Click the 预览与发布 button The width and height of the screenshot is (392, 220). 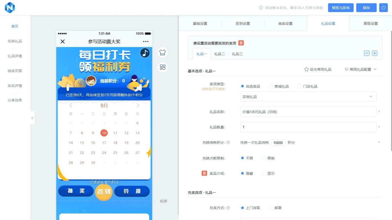click(341, 8)
